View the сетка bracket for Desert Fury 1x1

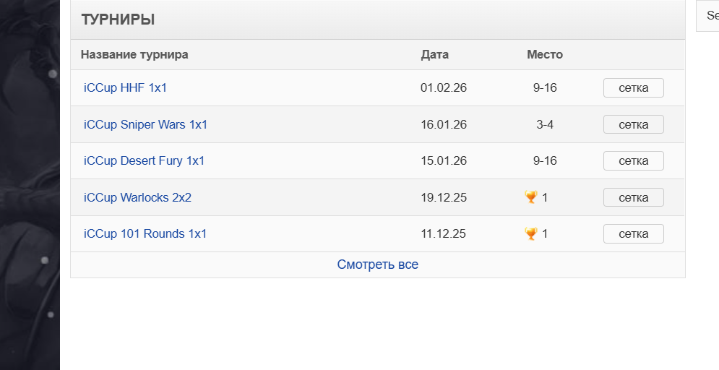[633, 160]
